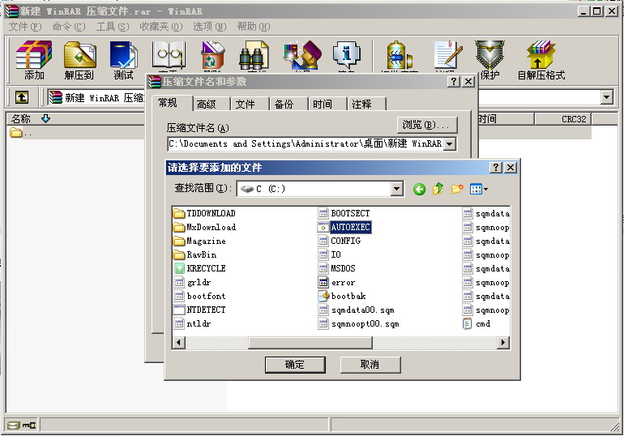
Task: Select the grldr file
Action: (193, 283)
